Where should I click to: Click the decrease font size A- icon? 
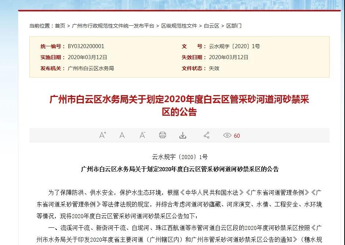142,135
